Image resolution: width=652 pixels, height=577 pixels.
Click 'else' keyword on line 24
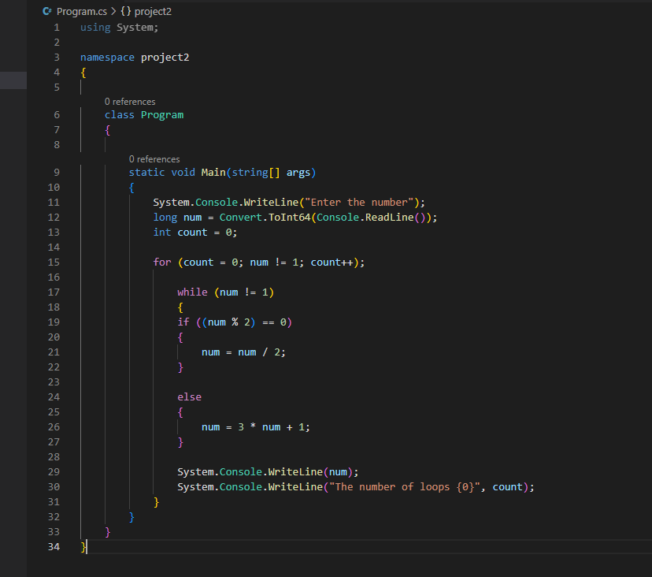click(x=189, y=397)
